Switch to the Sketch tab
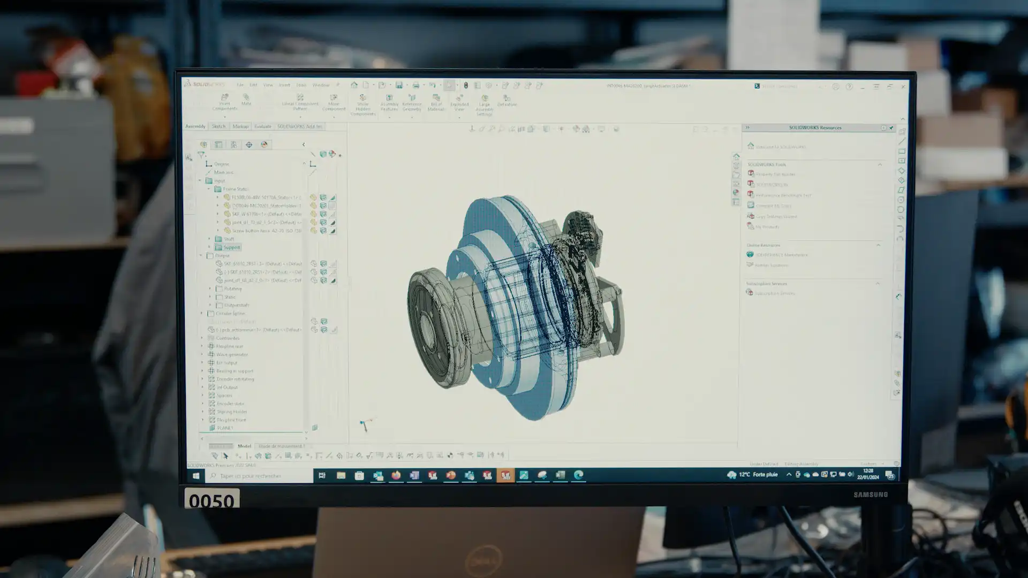Image resolution: width=1028 pixels, height=578 pixels. [x=218, y=127]
